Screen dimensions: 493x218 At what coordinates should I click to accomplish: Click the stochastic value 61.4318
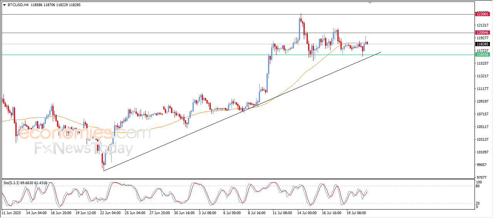(x=40, y=183)
